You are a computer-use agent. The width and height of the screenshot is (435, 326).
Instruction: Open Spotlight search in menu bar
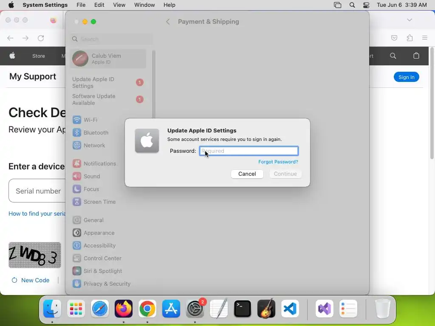click(352, 5)
